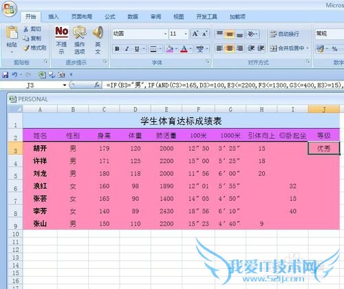Open the operation options icon
Viewport: 344px width, 289px height.
tap(80, 32)
